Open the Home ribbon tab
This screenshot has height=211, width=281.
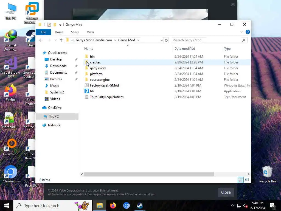(x=59, y=32)
